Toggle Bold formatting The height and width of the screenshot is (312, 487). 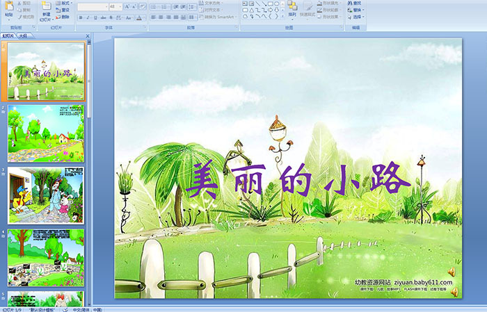click(81, 17)
